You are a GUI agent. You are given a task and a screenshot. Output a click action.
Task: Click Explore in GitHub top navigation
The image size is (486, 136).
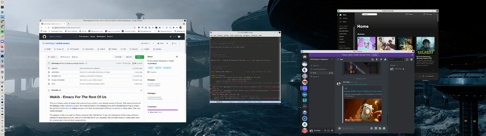[x=110, y=36]
